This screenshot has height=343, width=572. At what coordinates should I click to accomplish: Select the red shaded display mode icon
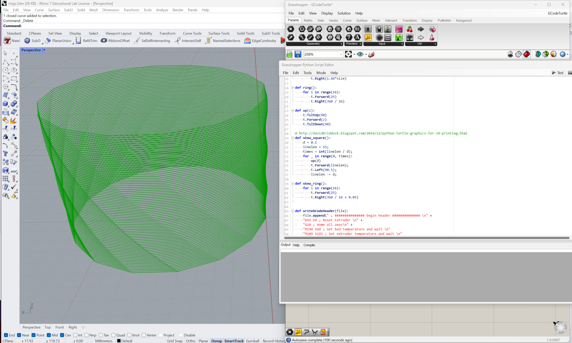pyautogui.click(x=526, y=54)
